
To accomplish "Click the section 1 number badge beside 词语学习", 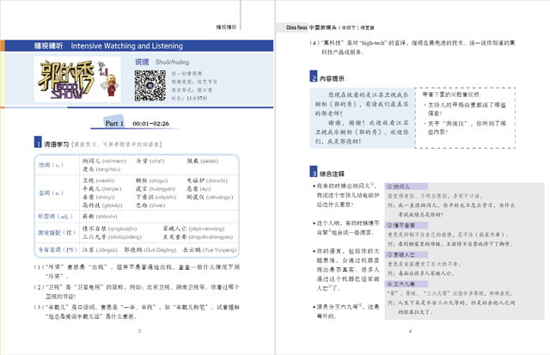I will [36, 143].
